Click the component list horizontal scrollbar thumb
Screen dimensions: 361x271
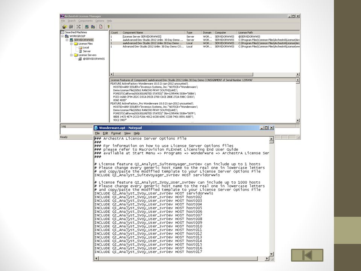[183, 74]
